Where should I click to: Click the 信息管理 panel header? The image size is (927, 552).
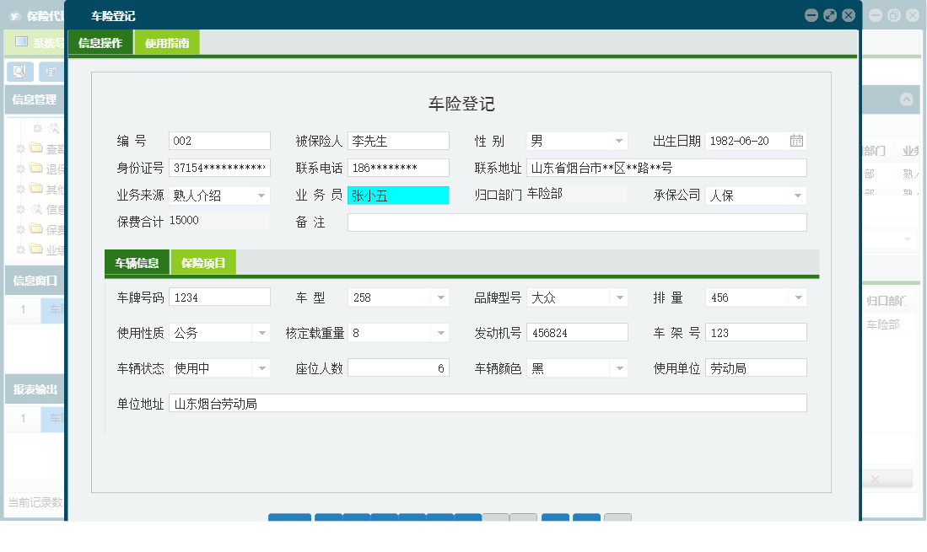pyautogui.click(x=33, y=99)
